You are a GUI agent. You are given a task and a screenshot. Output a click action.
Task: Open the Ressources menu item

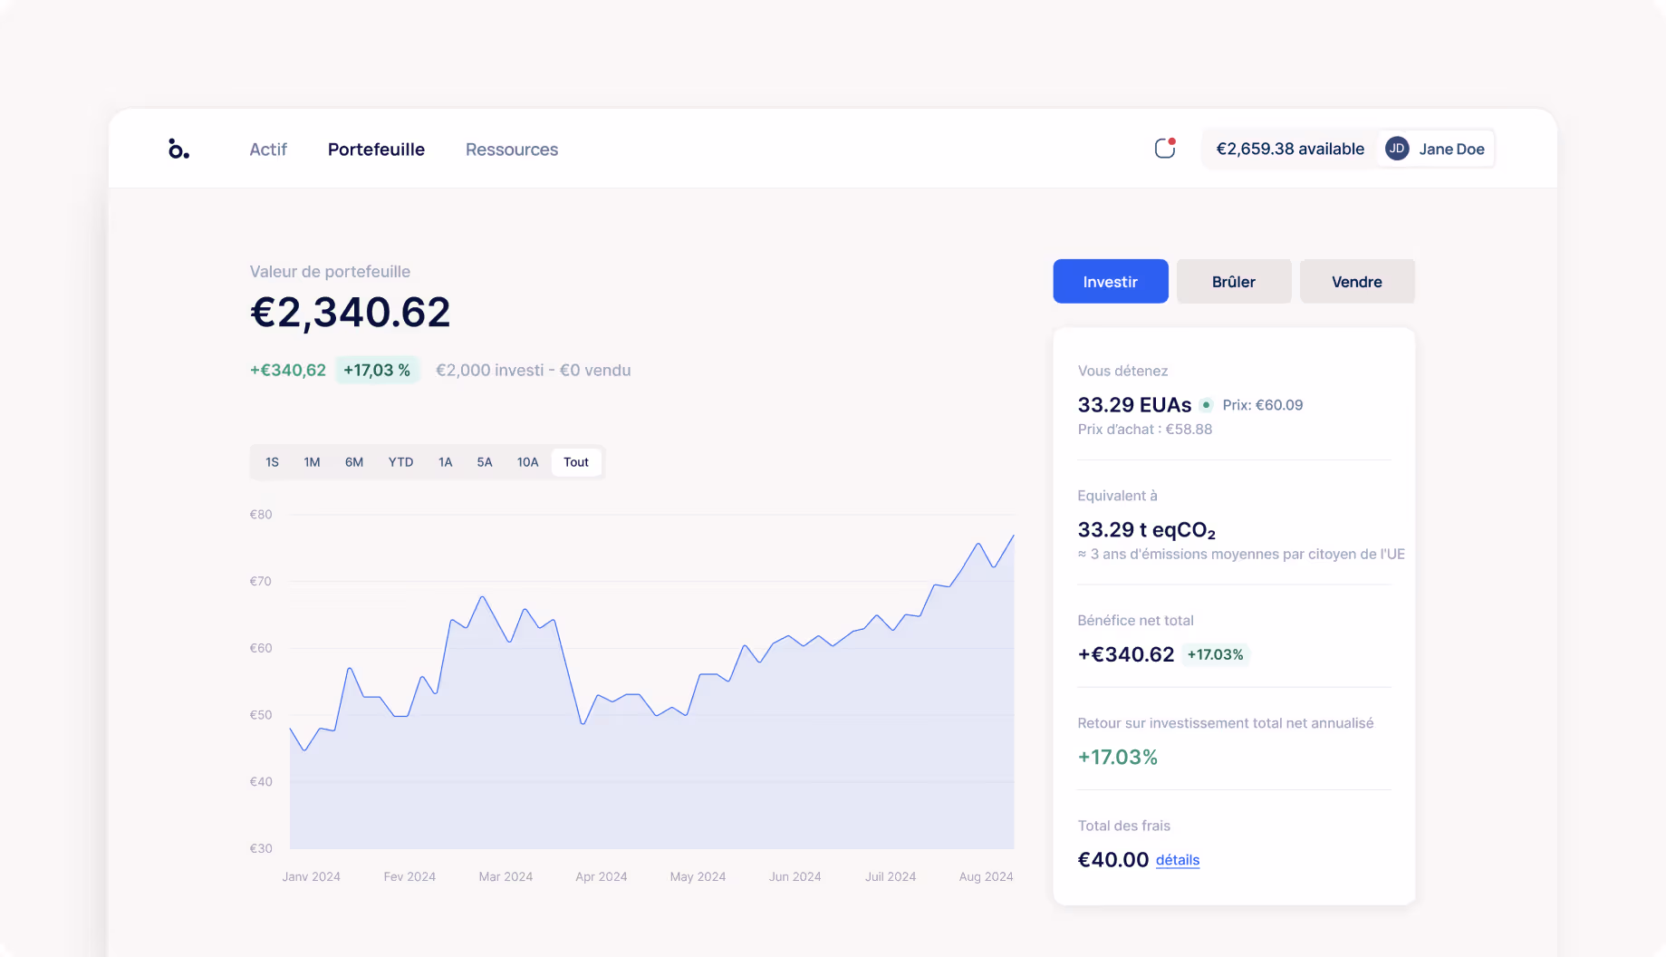pyautogui.click(x=512, y=150)
